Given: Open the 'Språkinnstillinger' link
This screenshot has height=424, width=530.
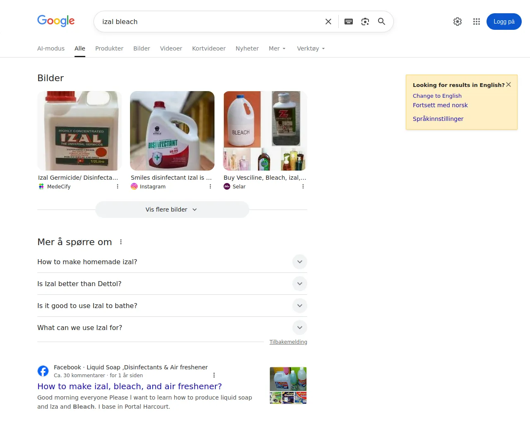Looking at the screenshot, I should [438, 119].
